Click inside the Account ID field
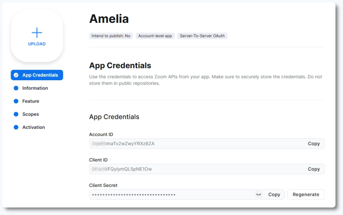Screen dimensions: 343x215 [x=194, y=144]
